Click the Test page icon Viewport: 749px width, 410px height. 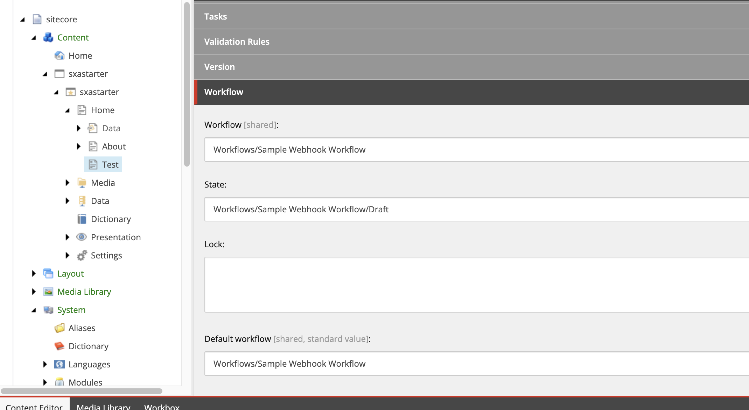pyautogui.click(x=93, y=164)
